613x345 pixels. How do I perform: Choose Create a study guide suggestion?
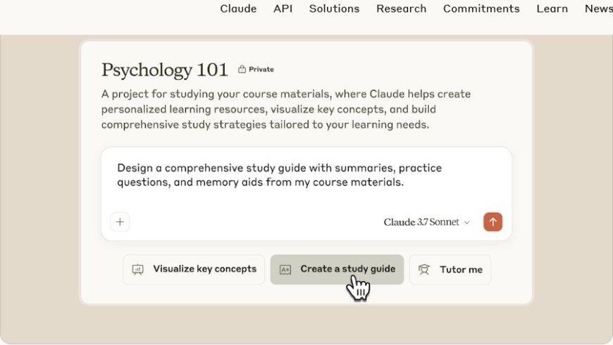337,270
